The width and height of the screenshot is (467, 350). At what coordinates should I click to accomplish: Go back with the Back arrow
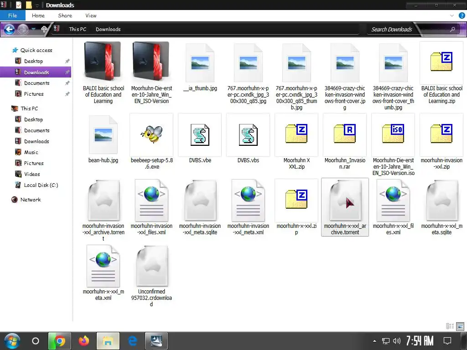pos(9,29)
